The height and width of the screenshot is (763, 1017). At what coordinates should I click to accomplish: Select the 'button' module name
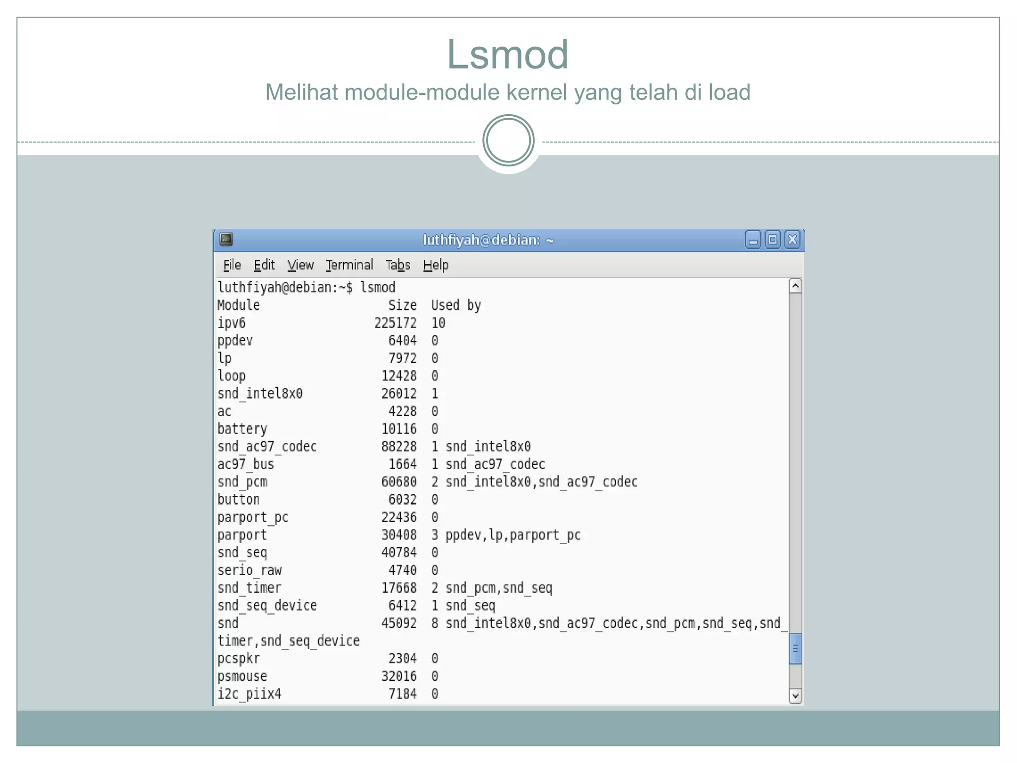pyautogui.click(x=239, y=500)
